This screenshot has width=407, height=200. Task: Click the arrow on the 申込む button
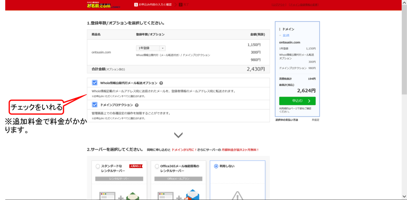click(x=309, y=101)
